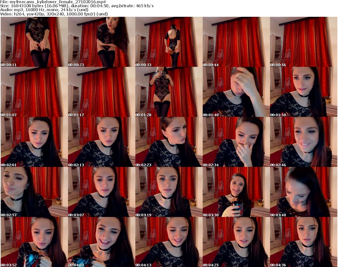Click the 'Audio: mp3, 16000 Hz' line

[x=44, y=10]
